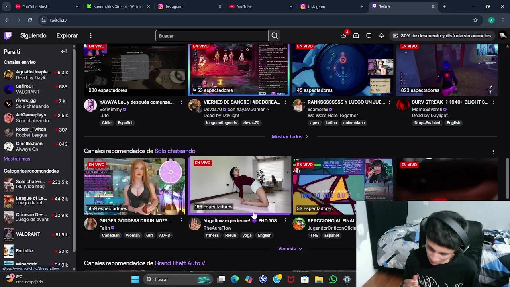
Task: Expand Ver más under Solo chateando
Action: pos(290,249)
